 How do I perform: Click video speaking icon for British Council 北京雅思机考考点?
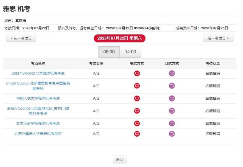click(x=172, y=73)
